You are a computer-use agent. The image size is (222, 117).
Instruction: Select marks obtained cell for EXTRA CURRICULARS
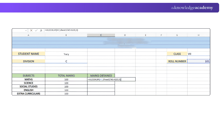(x=101, y=93)
